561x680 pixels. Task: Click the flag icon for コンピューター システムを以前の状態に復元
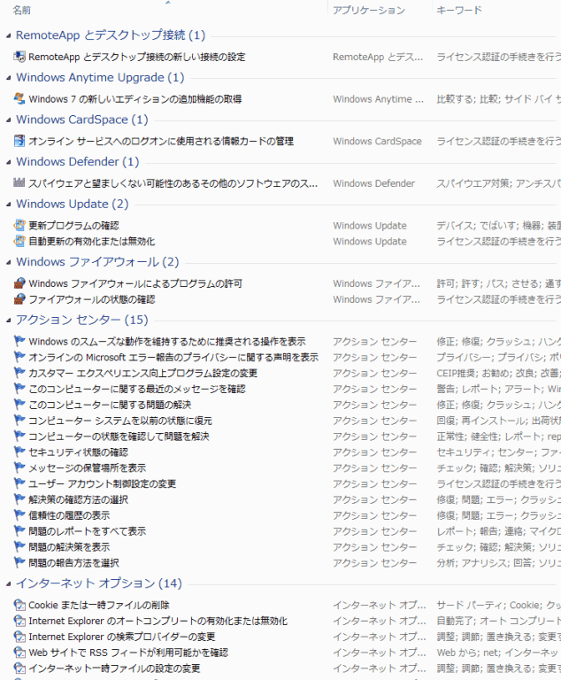[x=19, y=421]
